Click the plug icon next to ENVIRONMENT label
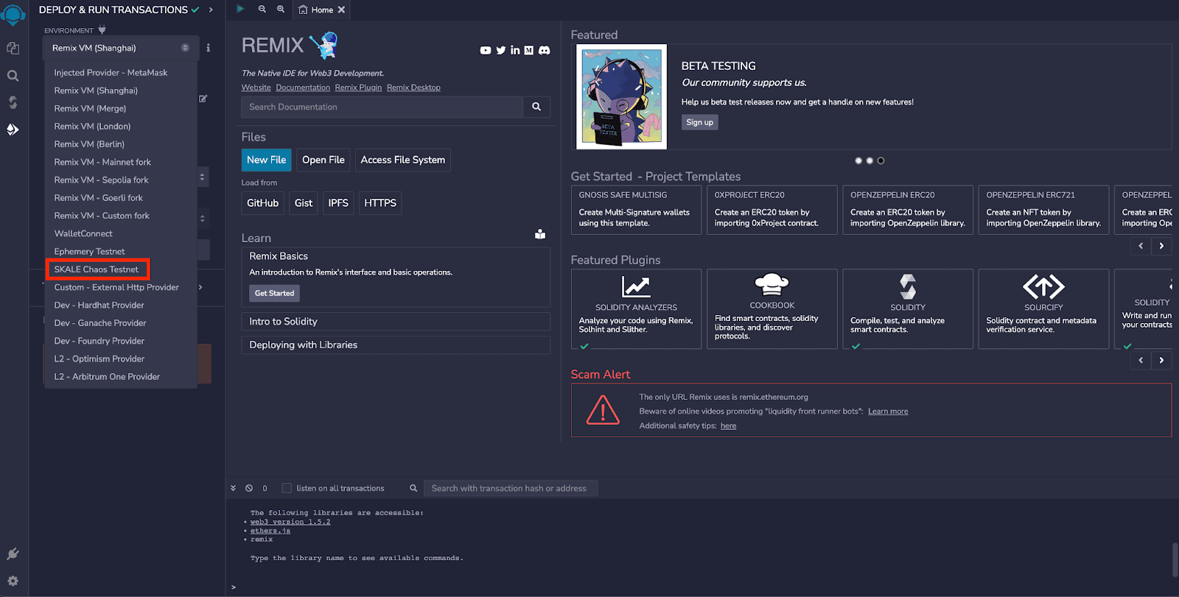 (102, 30)
